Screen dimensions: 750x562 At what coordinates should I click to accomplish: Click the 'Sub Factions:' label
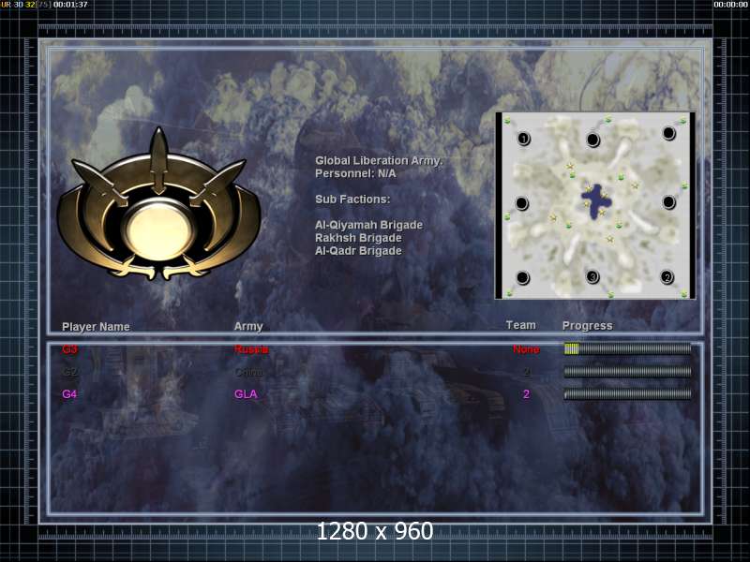click(352, 200)
